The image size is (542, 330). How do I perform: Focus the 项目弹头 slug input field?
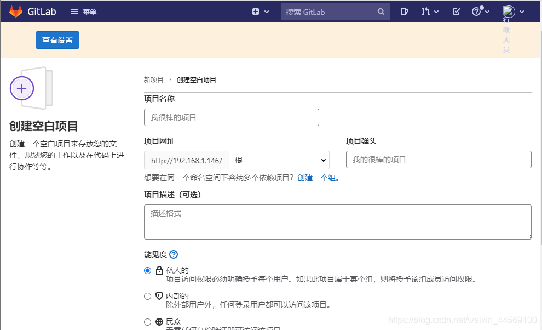pyautogui.click(x=439, y=160)
